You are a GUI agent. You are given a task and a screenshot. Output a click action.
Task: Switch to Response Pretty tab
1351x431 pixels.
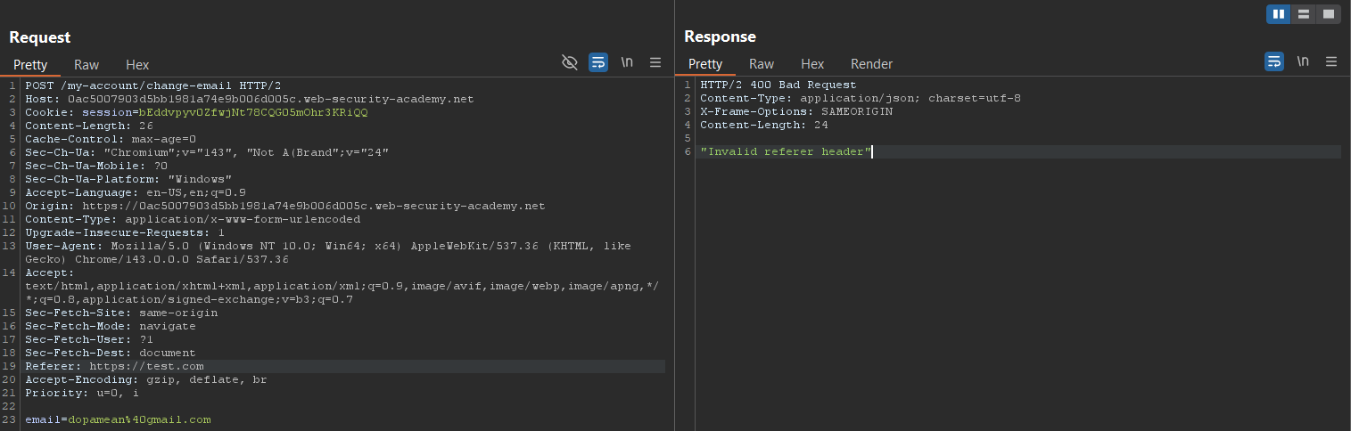pos(705,64)
